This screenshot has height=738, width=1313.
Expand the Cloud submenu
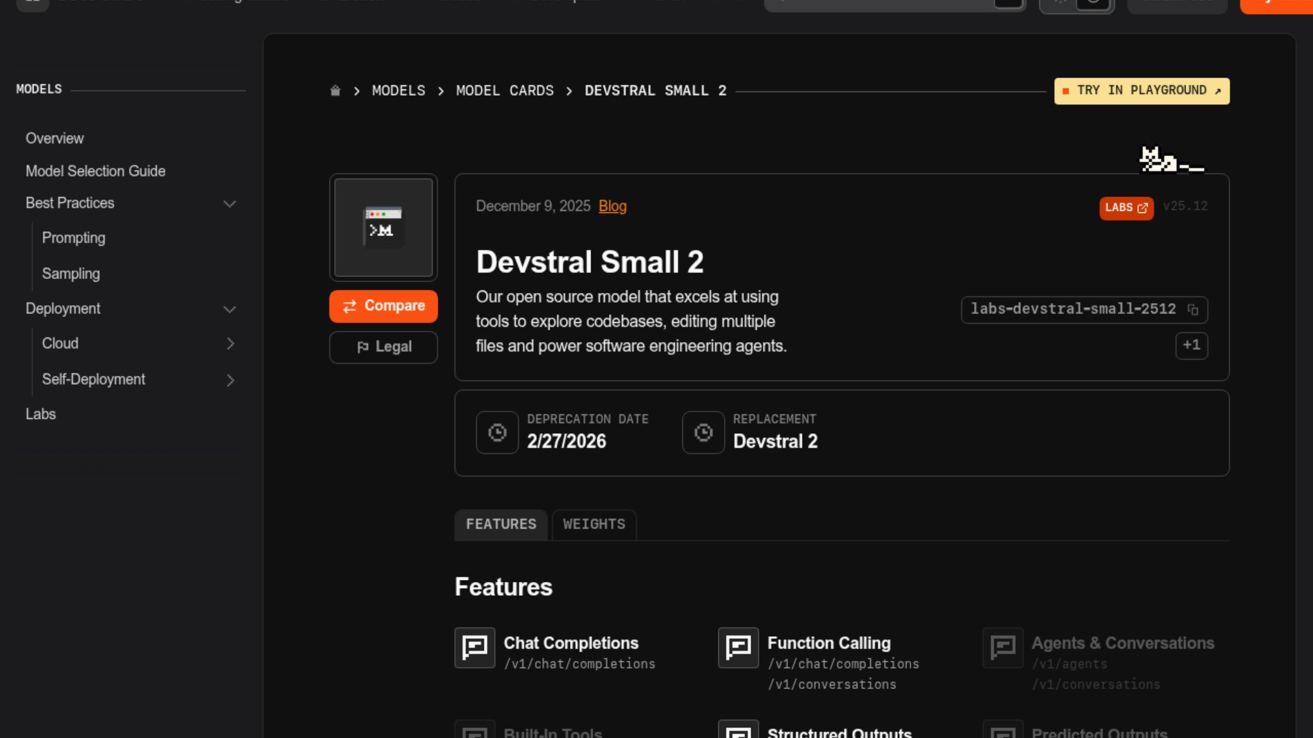tap(230, 344)
